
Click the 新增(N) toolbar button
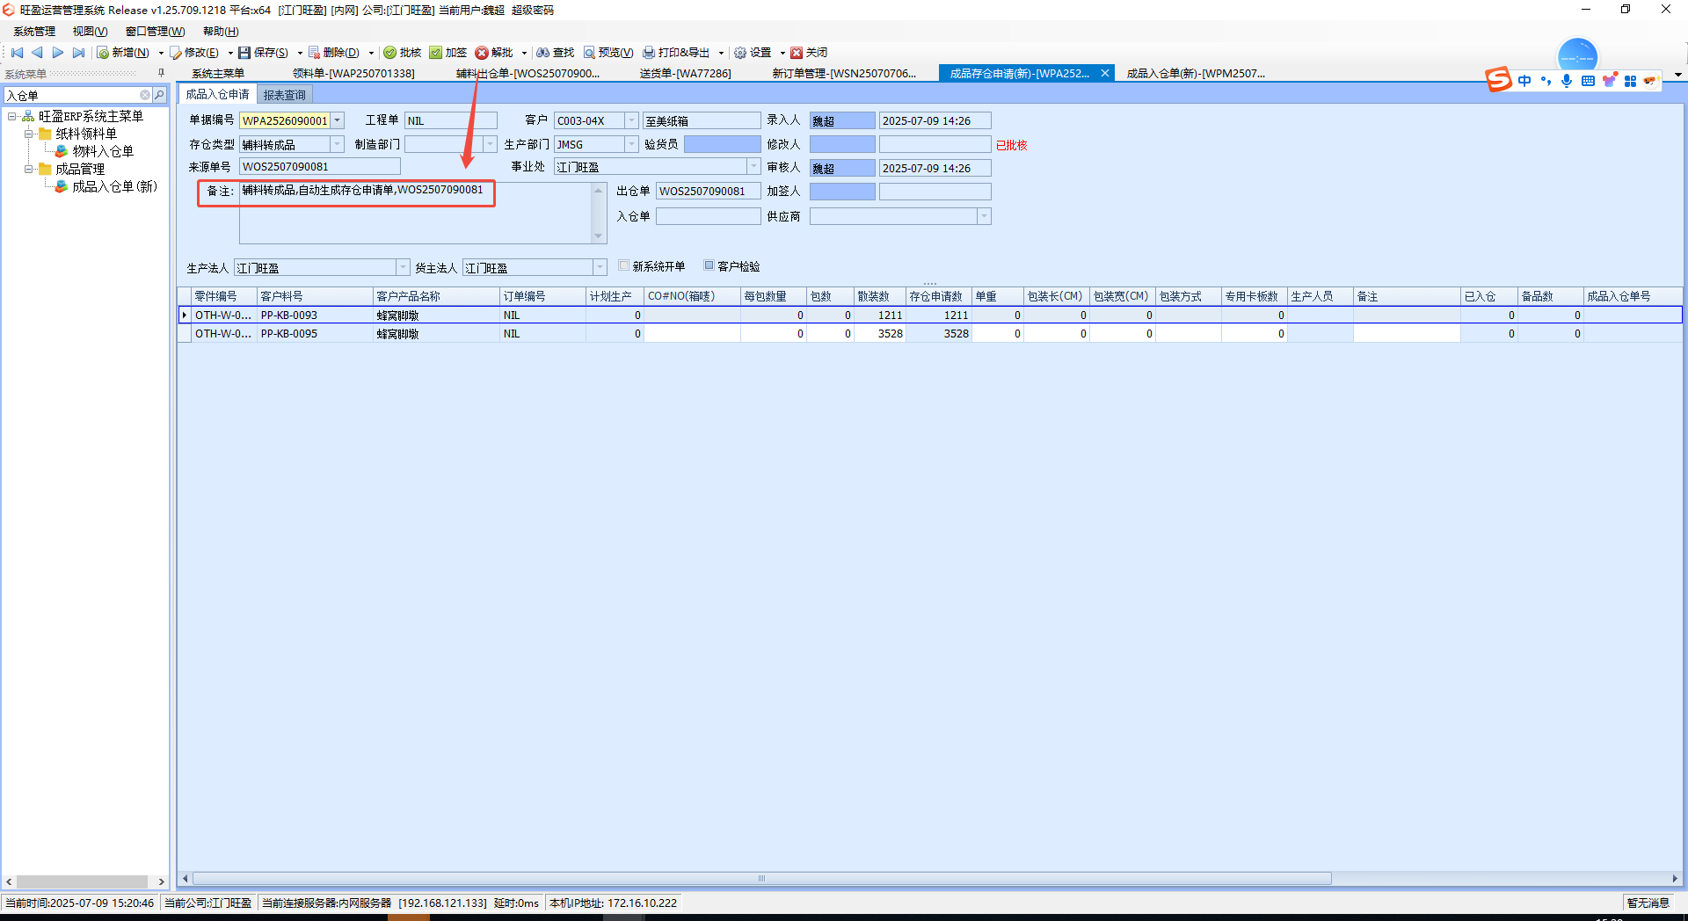click(123, 53)
